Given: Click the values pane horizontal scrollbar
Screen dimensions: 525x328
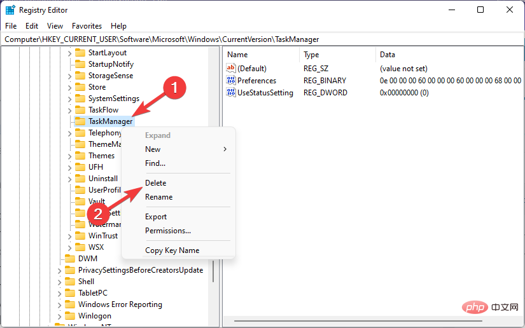Looking at the screenshot, I should coord(358,321).
